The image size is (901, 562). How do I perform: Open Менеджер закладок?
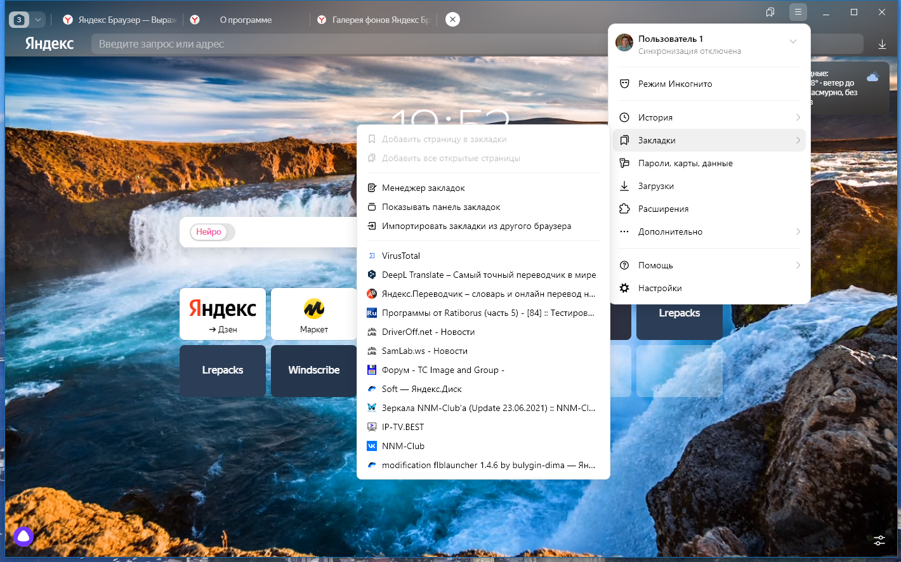[x=483, y=188]
